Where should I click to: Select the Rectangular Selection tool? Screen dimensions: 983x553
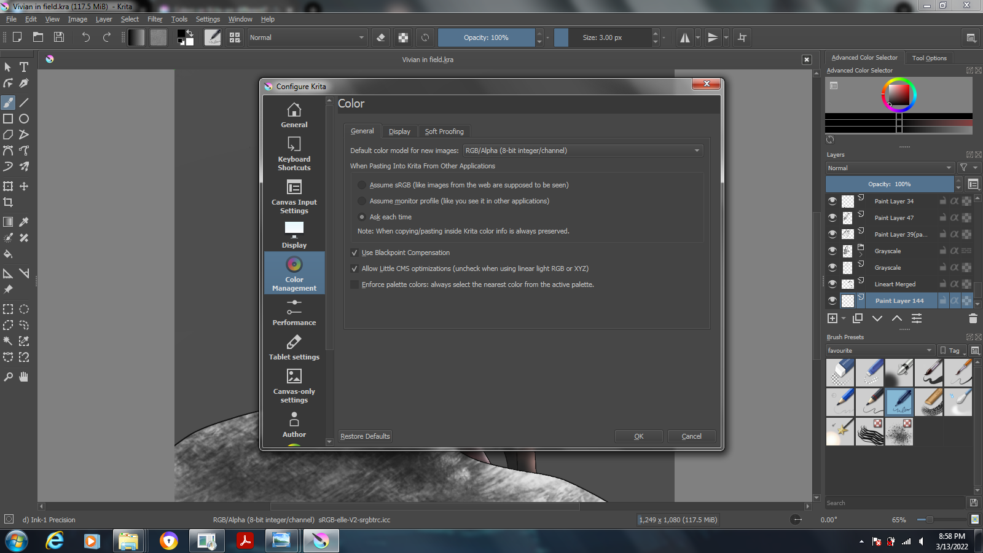8,309
